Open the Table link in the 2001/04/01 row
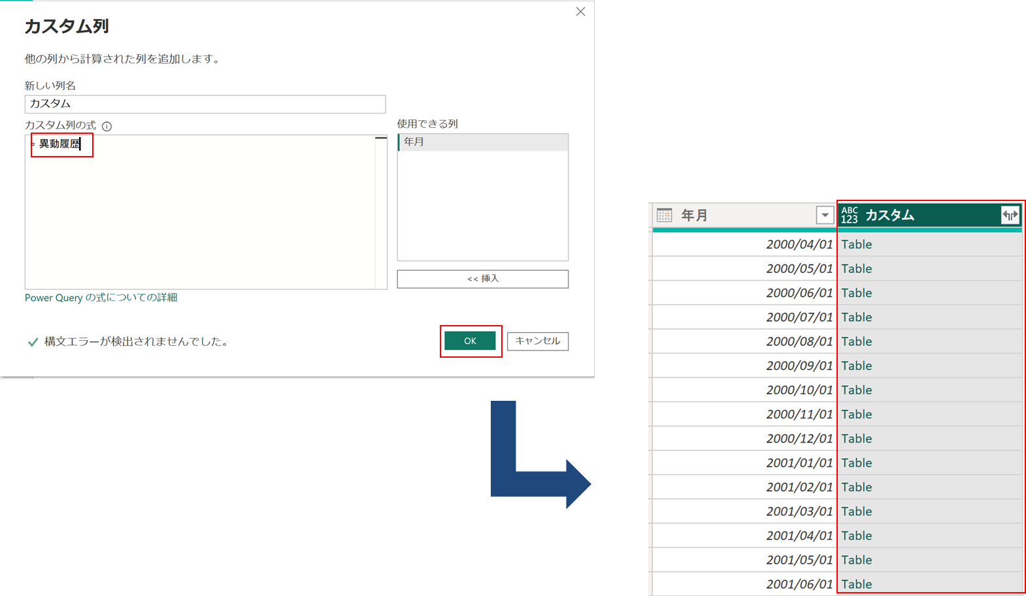Screen dimensions: 1026x596 [x=856, y=536]
